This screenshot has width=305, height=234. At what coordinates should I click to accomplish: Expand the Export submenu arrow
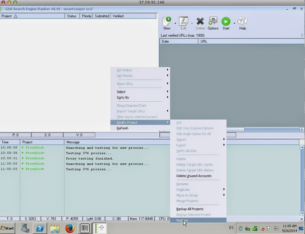click(224, 145)
